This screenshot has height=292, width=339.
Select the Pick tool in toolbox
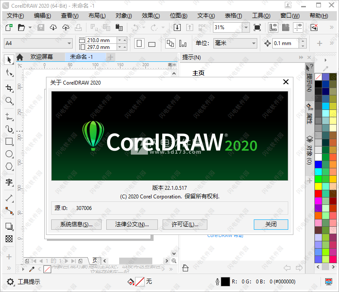9,60
